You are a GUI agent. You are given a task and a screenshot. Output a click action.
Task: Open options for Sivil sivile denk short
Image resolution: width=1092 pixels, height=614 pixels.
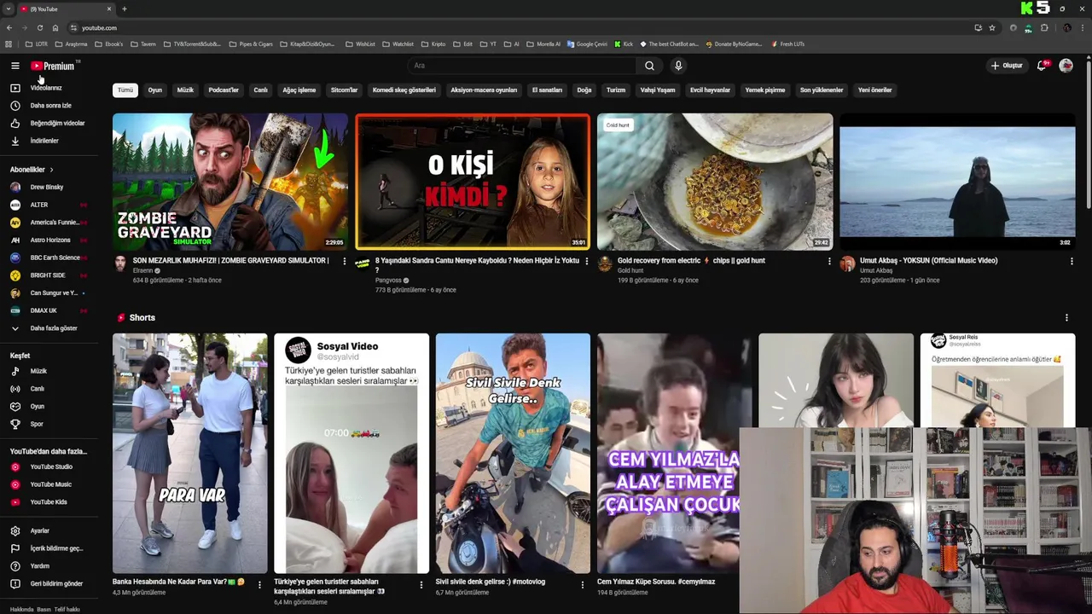[x=583, y=585]
